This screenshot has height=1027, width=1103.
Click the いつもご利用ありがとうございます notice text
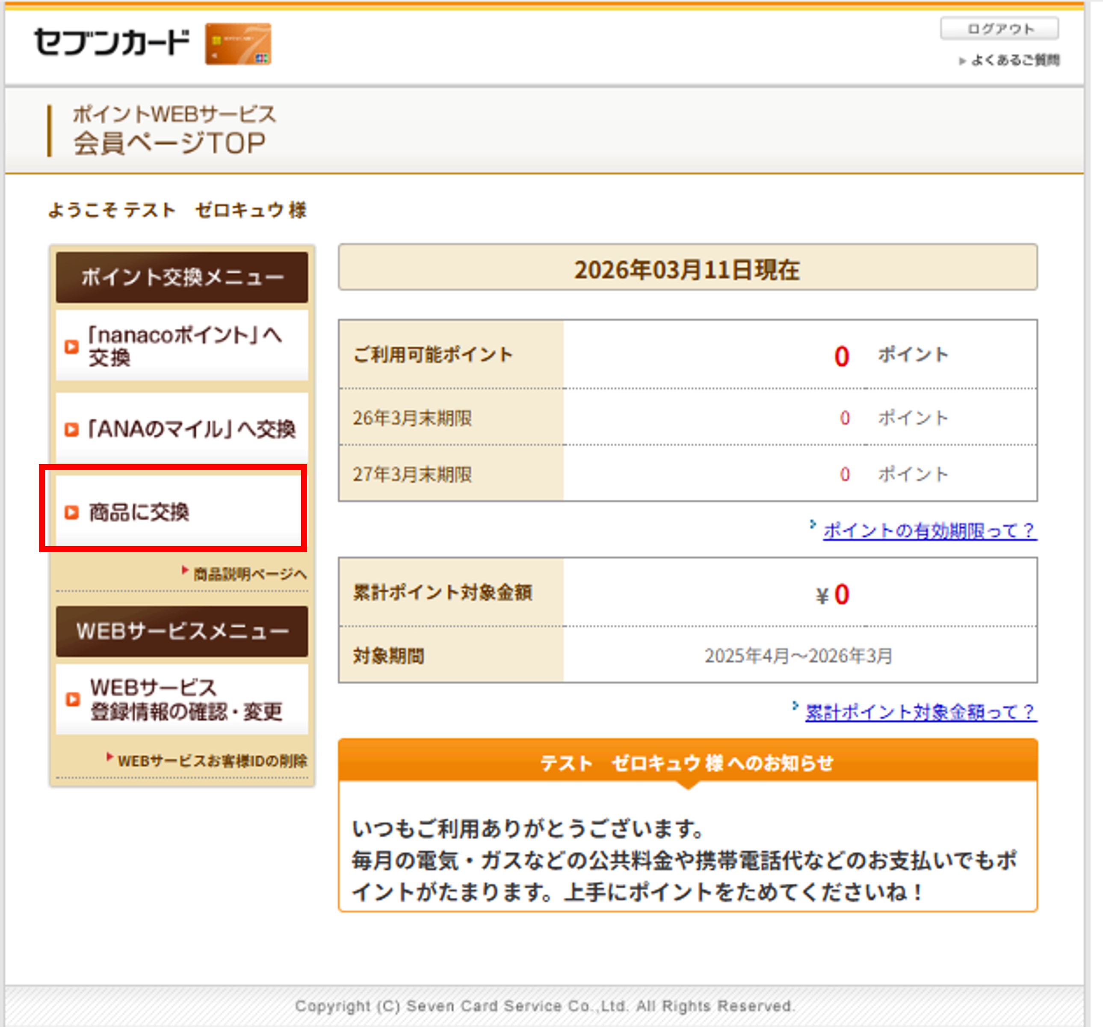(x=528, y=828)
